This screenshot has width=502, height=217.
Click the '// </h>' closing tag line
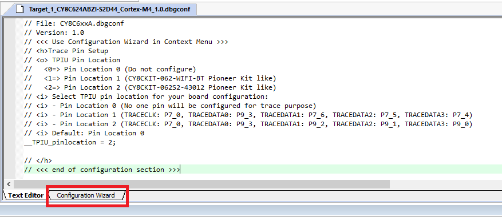click(38, 160)
